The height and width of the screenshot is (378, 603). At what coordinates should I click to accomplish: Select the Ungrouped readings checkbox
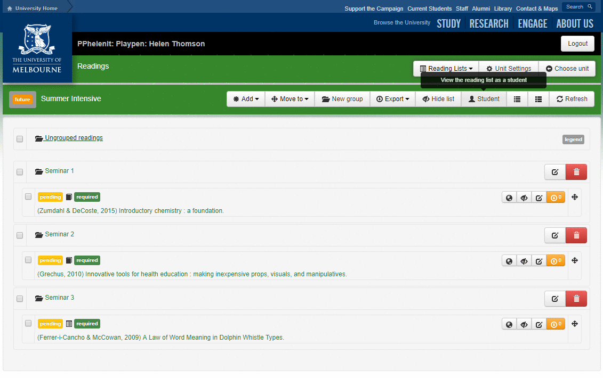(20, 139)
